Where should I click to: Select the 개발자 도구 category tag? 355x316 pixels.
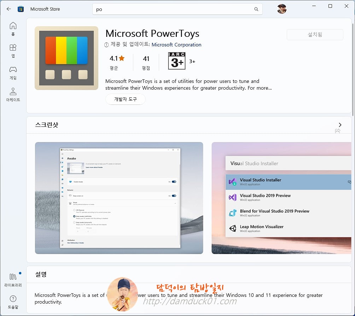[x=125, y=99]
